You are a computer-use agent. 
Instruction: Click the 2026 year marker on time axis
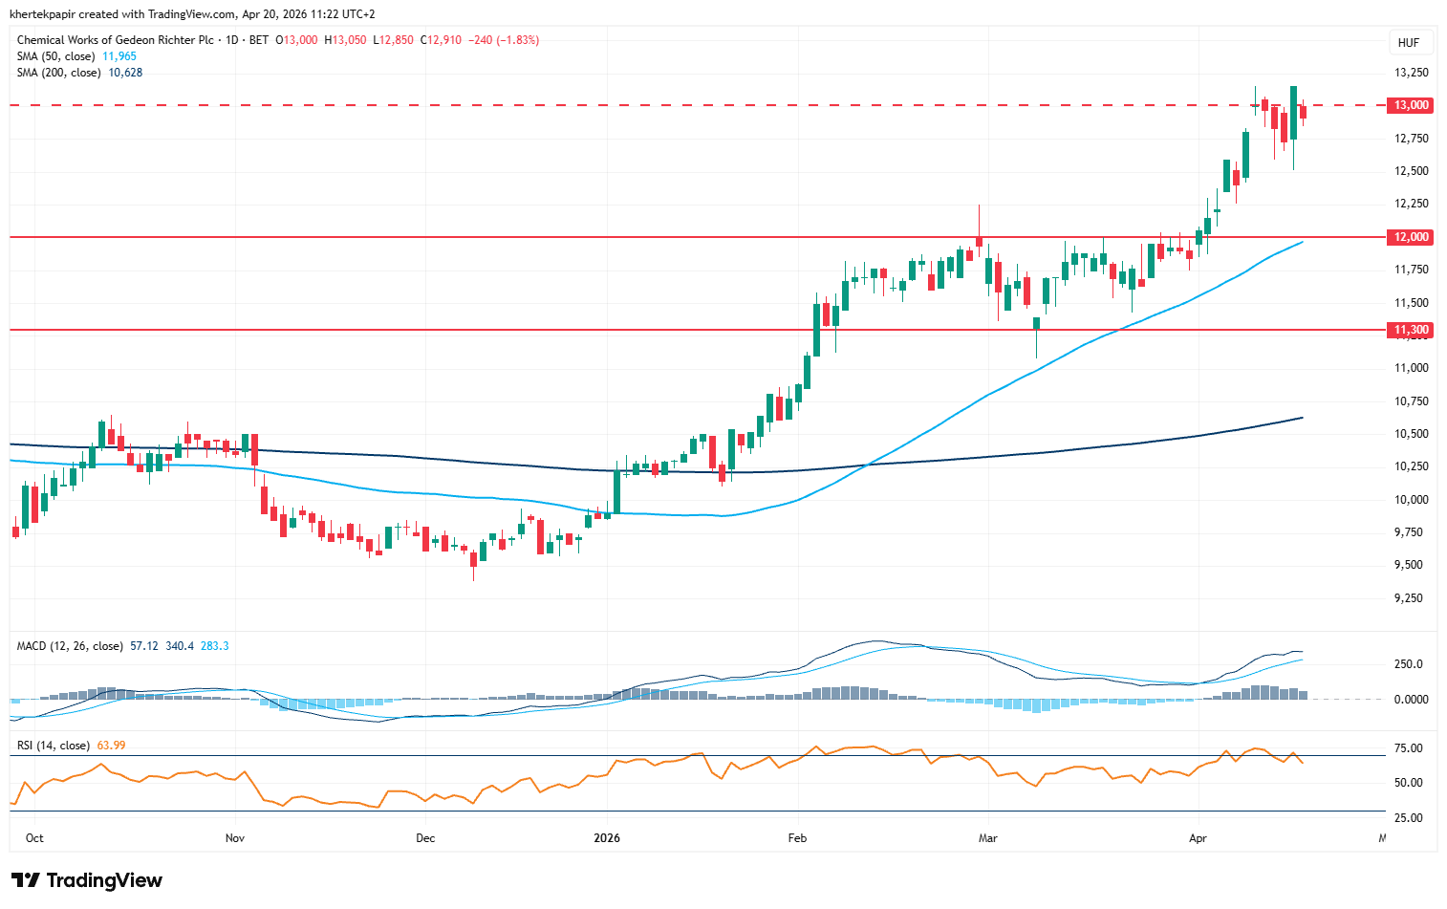pos(606,838)
